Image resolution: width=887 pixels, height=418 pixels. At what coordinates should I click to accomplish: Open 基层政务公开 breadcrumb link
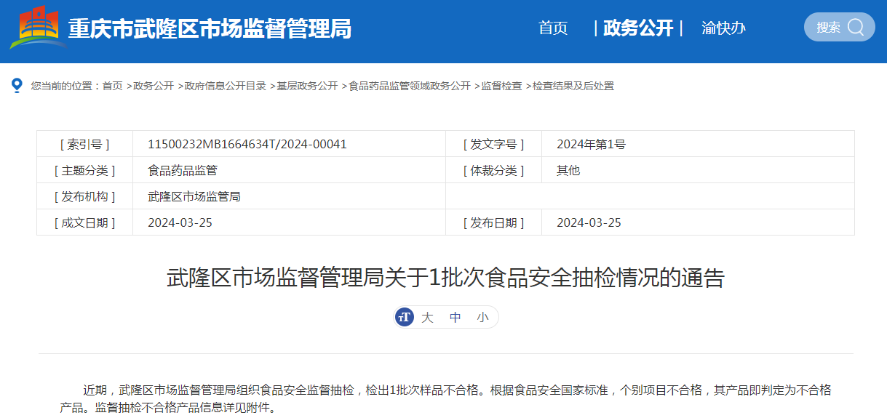tap(307, 86)
